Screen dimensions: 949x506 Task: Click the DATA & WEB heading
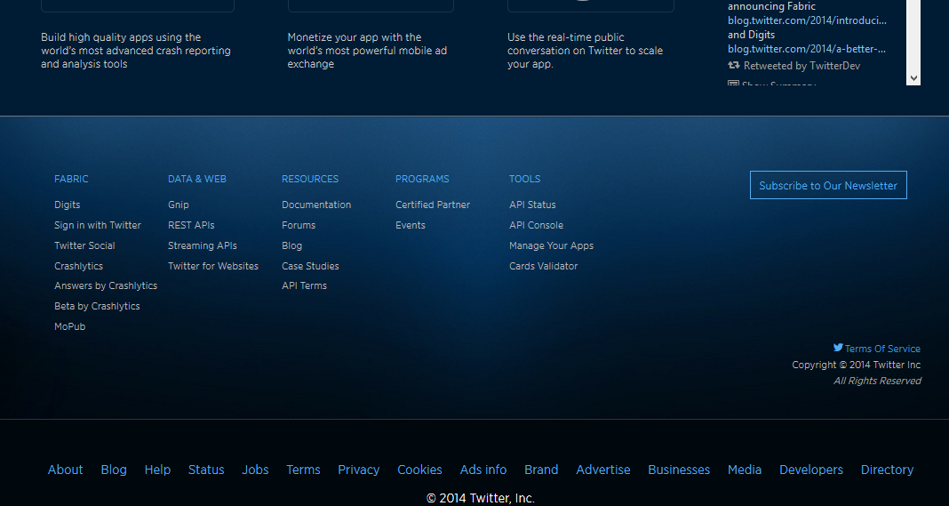[197, 179]
